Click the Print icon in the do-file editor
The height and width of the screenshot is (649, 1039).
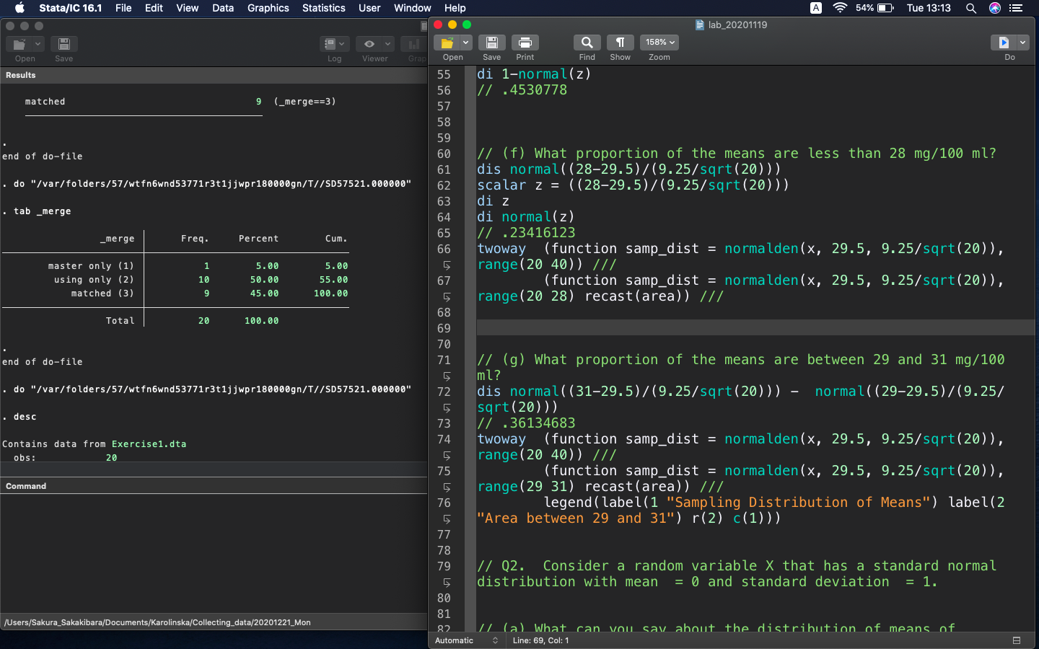pos(525,43)
